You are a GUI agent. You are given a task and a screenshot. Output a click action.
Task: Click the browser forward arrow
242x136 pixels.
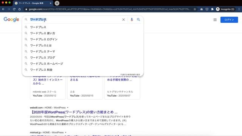click(9, 9)
